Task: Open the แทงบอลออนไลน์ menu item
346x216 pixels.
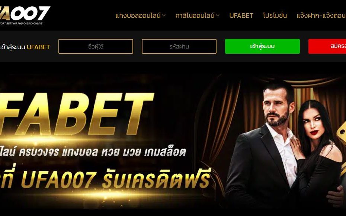Action: [x=138, y=16]
